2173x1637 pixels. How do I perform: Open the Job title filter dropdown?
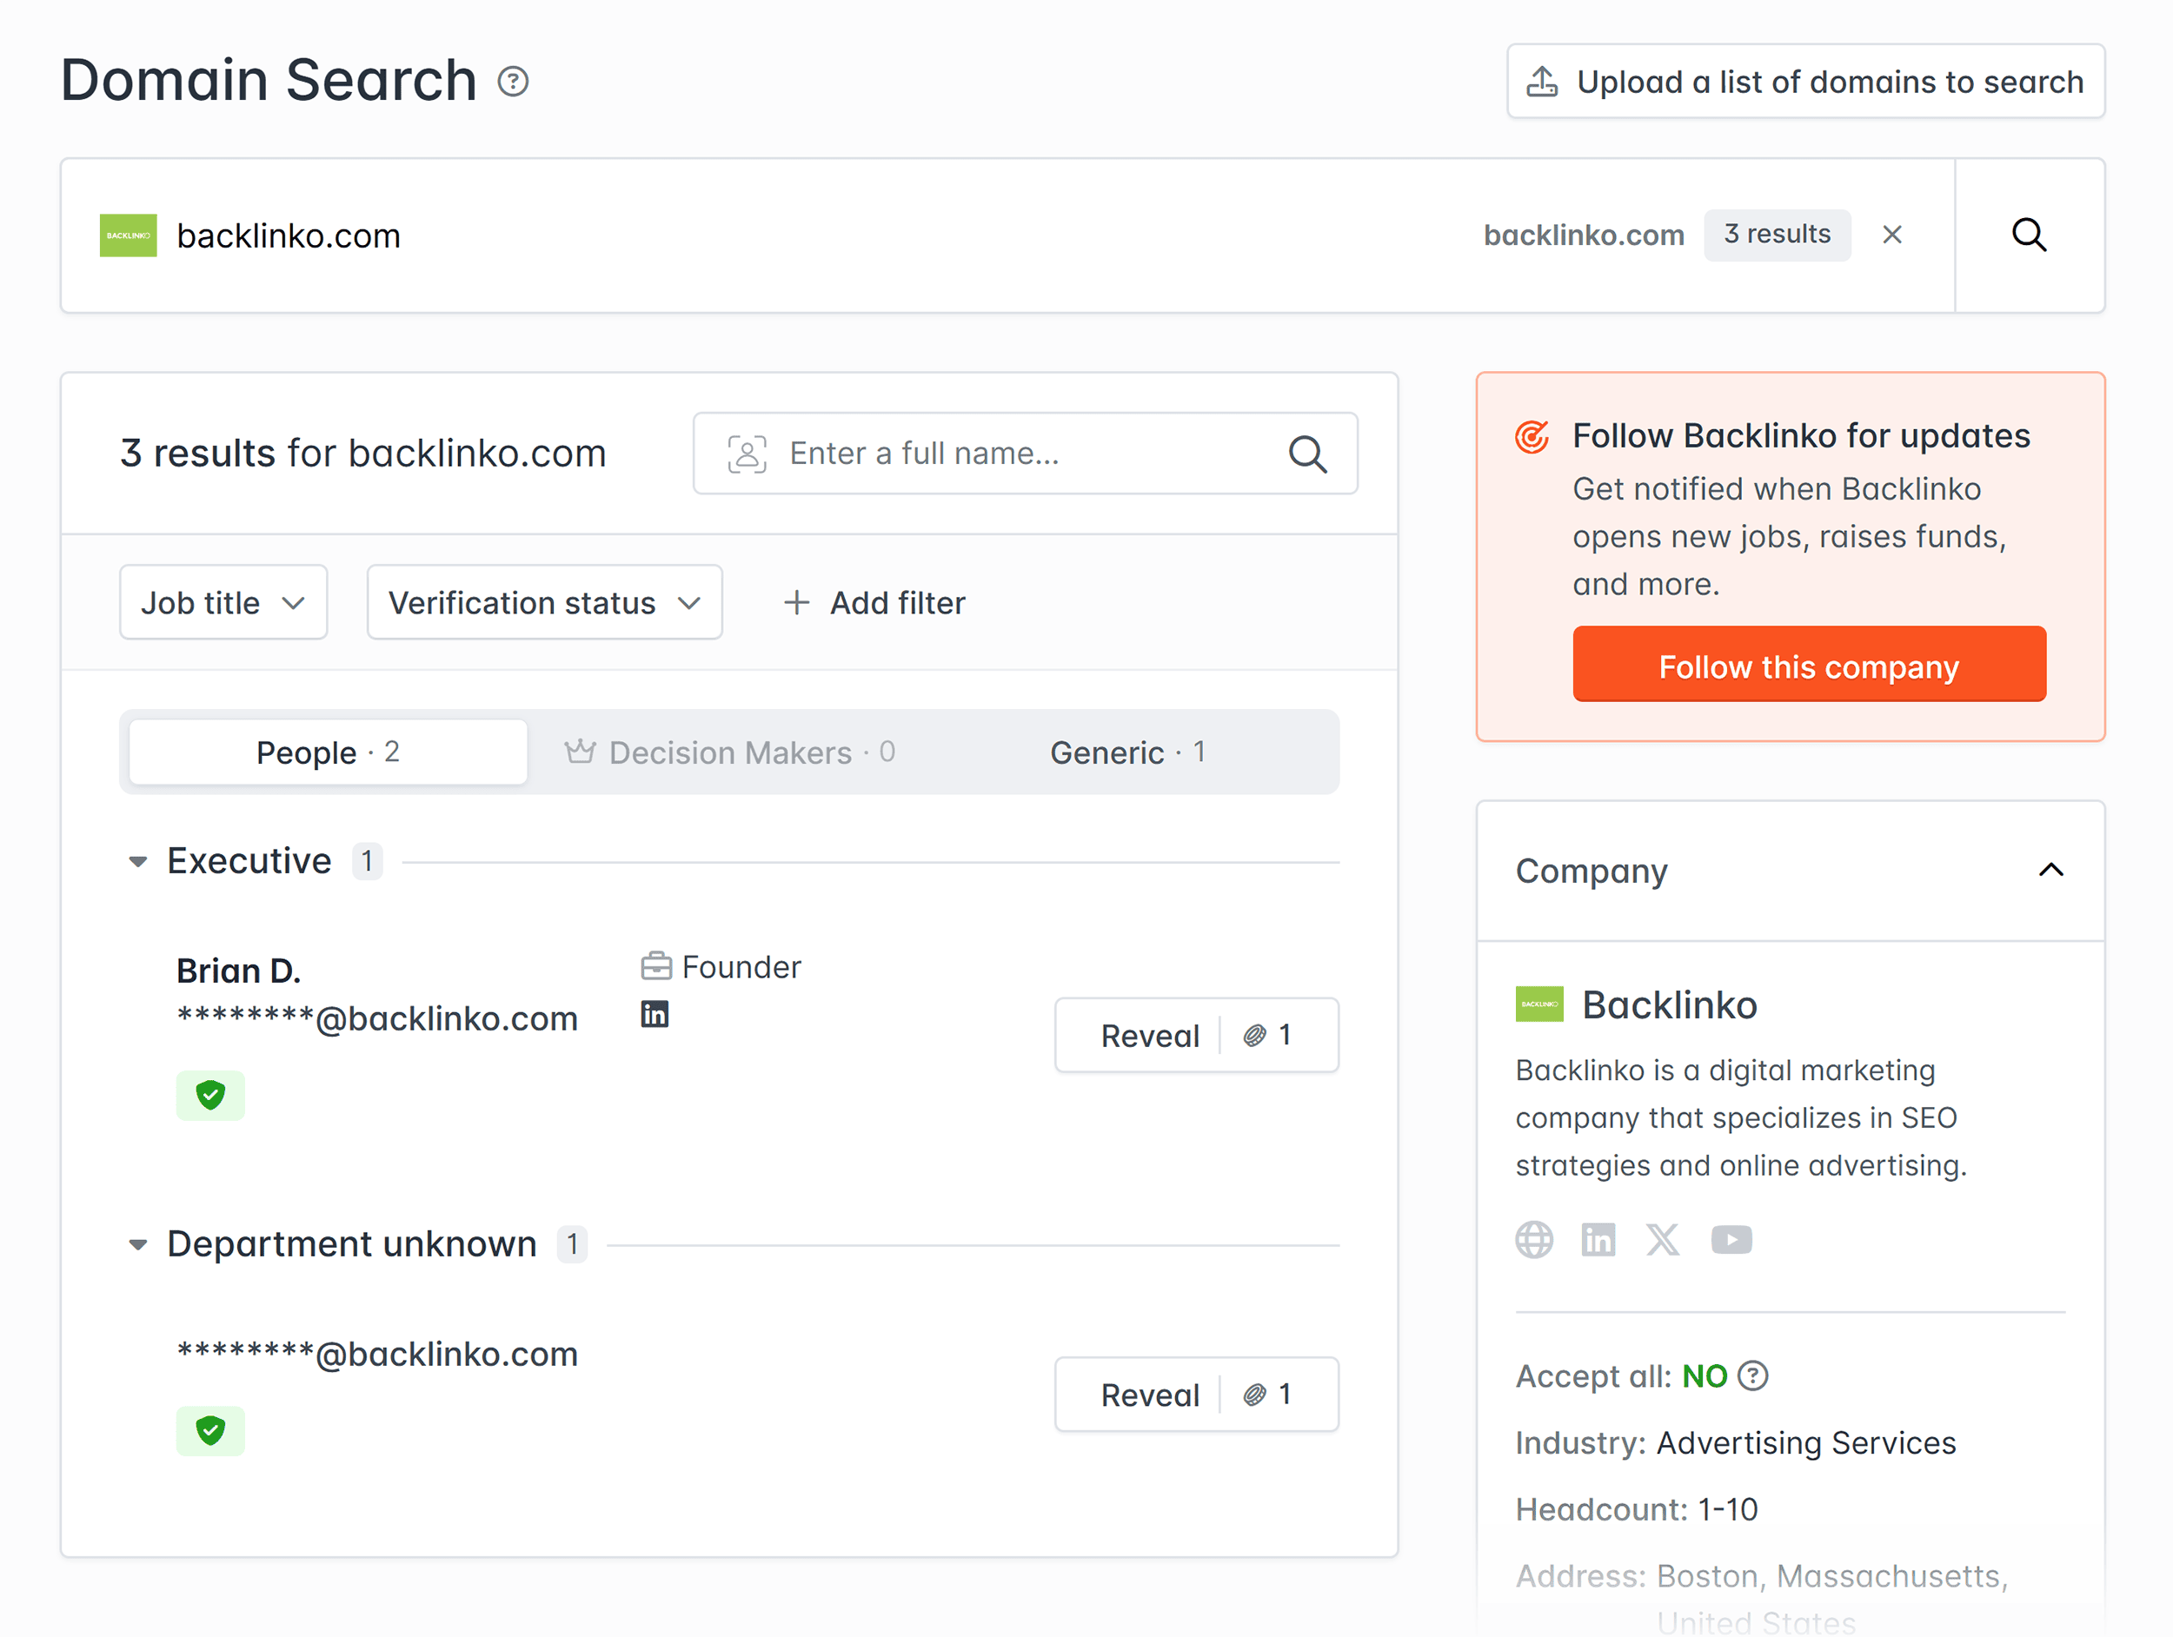[224, 603]
